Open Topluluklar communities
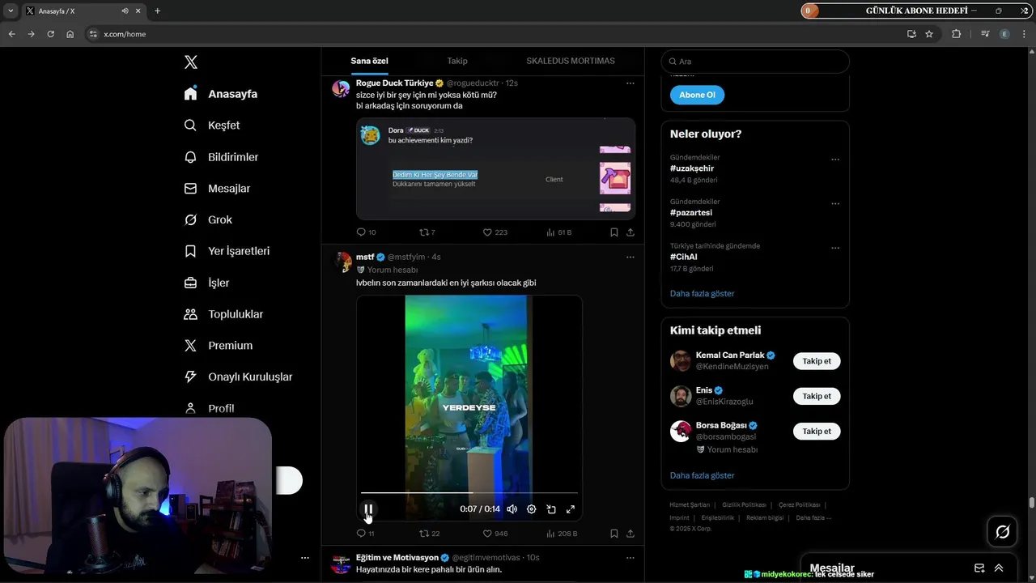This screenshot has width=1036, height=583. coord(223,314)
